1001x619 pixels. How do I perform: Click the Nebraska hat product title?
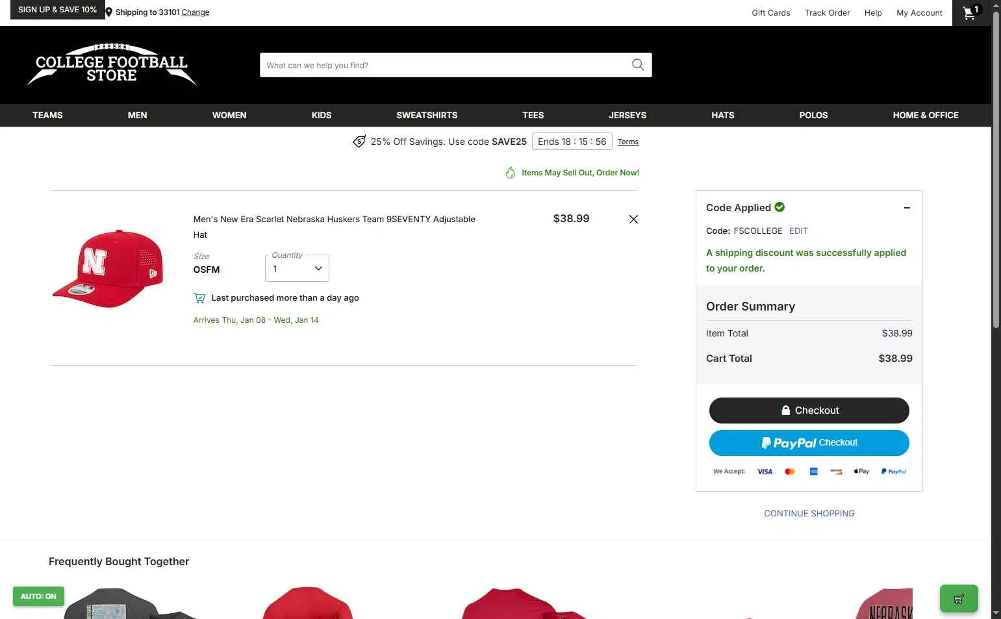tap(335, 227)
